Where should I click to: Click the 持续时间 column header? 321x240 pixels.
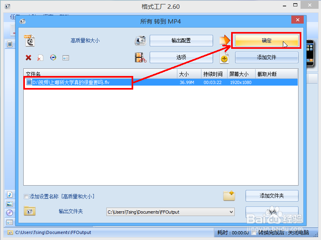pos(214,74)
